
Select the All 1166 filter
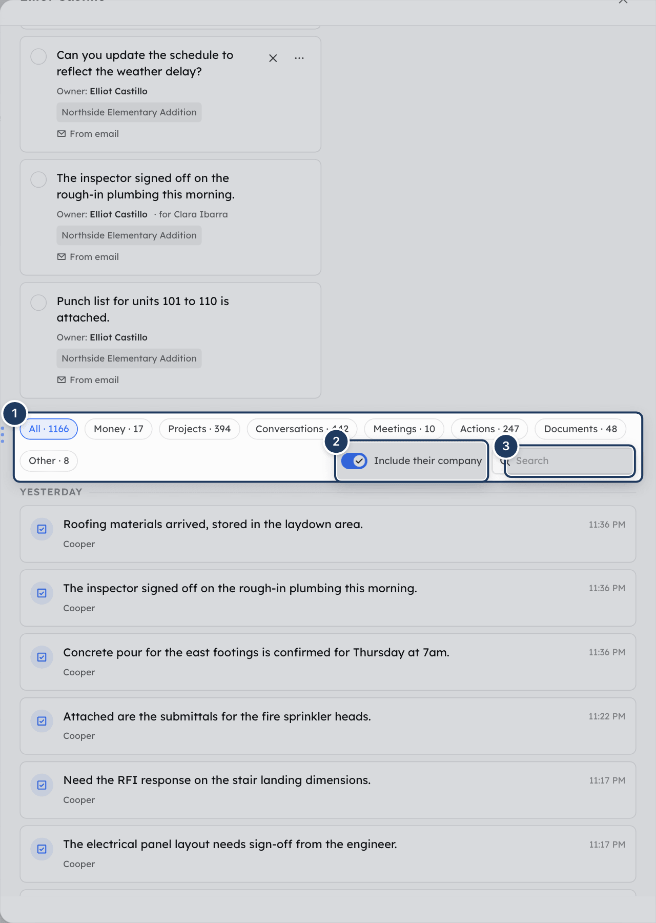49,429
